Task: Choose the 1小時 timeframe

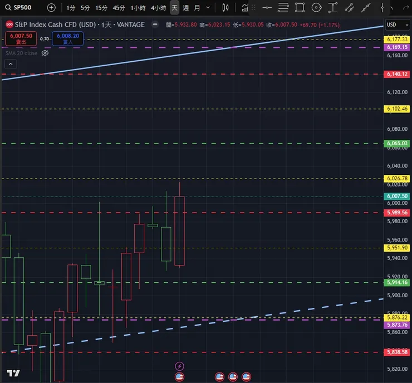Action: tap(138, 8)
